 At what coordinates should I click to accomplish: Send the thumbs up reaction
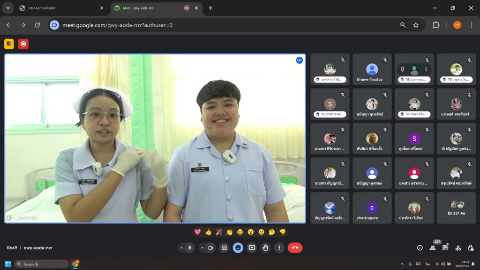[208, 232]
